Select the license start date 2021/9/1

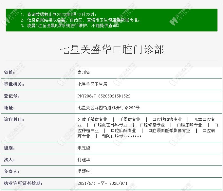pyautogui.click(x=86, y=183)
